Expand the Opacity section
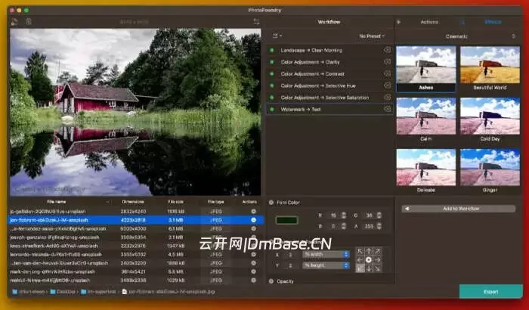Viewport: 529px width, 310px height. [271, 281]
